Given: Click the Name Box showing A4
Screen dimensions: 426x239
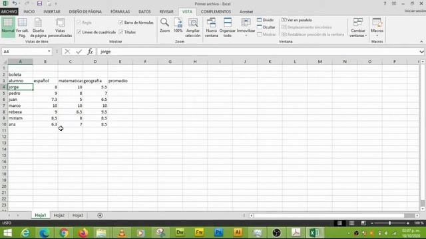Looking at the screenshot, I should point(25,52).
